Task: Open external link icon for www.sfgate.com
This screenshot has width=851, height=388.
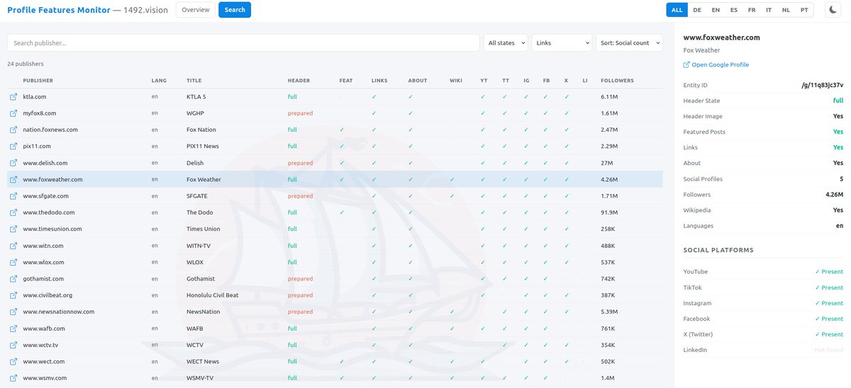Action: click(x=13, y=195)
